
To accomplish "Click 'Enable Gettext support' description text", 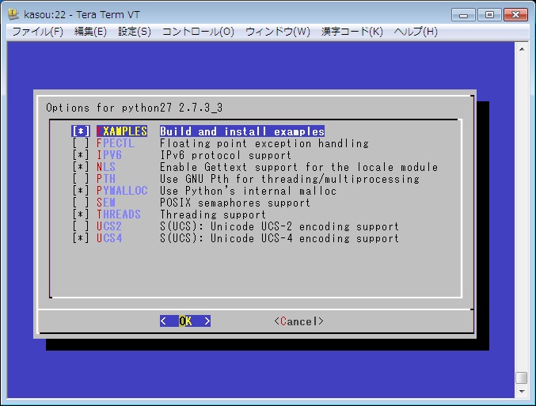I will pos(298,167).
